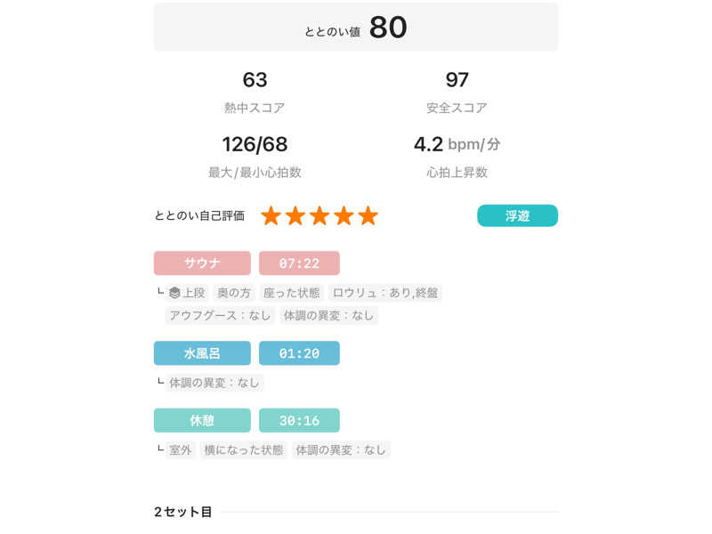The image size is (712, 534).
Task: Click the ロウリュ：あり,終盤 tag
Action: [385, 293]
